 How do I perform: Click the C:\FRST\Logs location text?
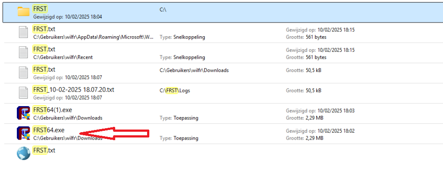coord(175,91)
